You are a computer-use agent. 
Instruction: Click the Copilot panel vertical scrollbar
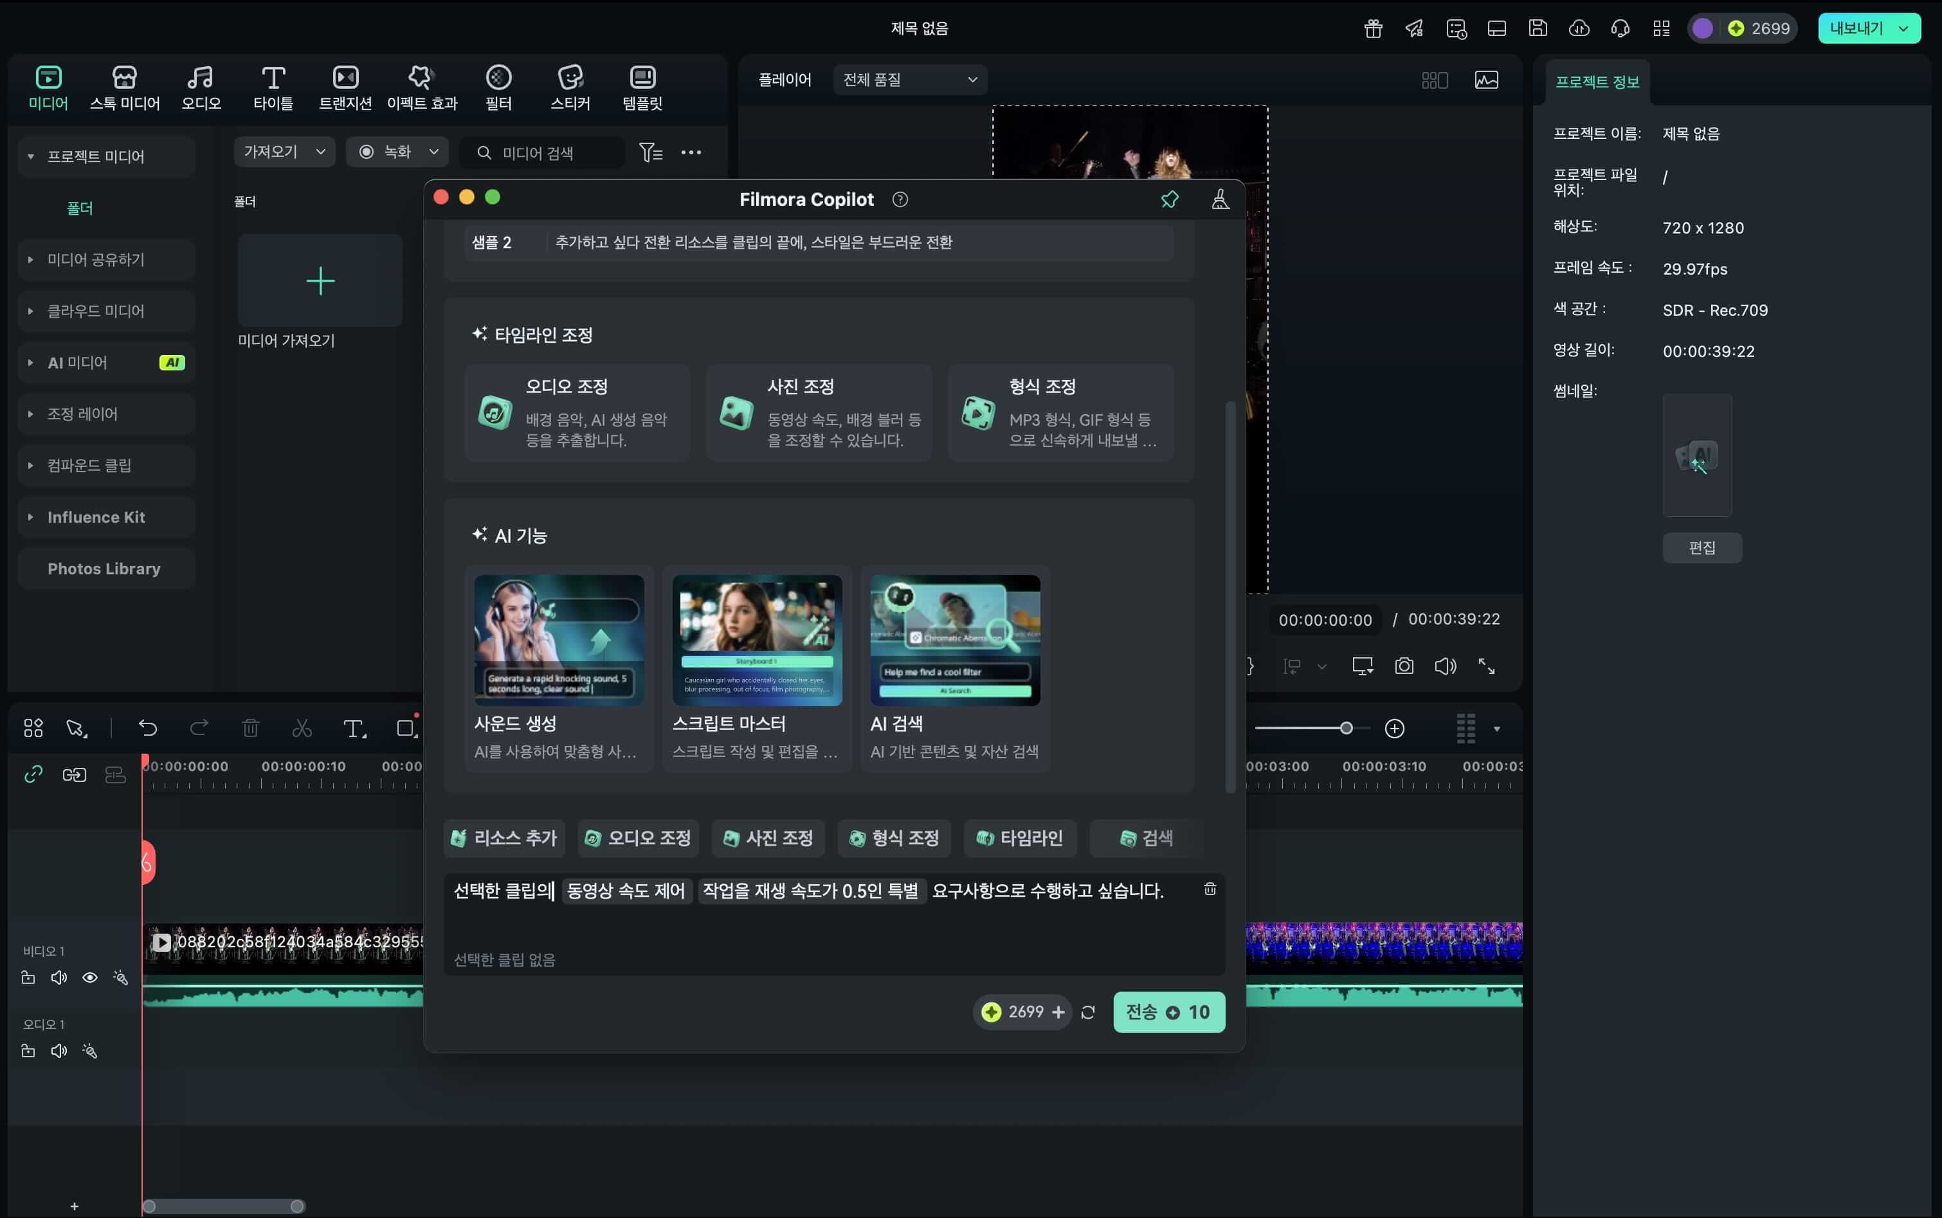pos(1230,597)
